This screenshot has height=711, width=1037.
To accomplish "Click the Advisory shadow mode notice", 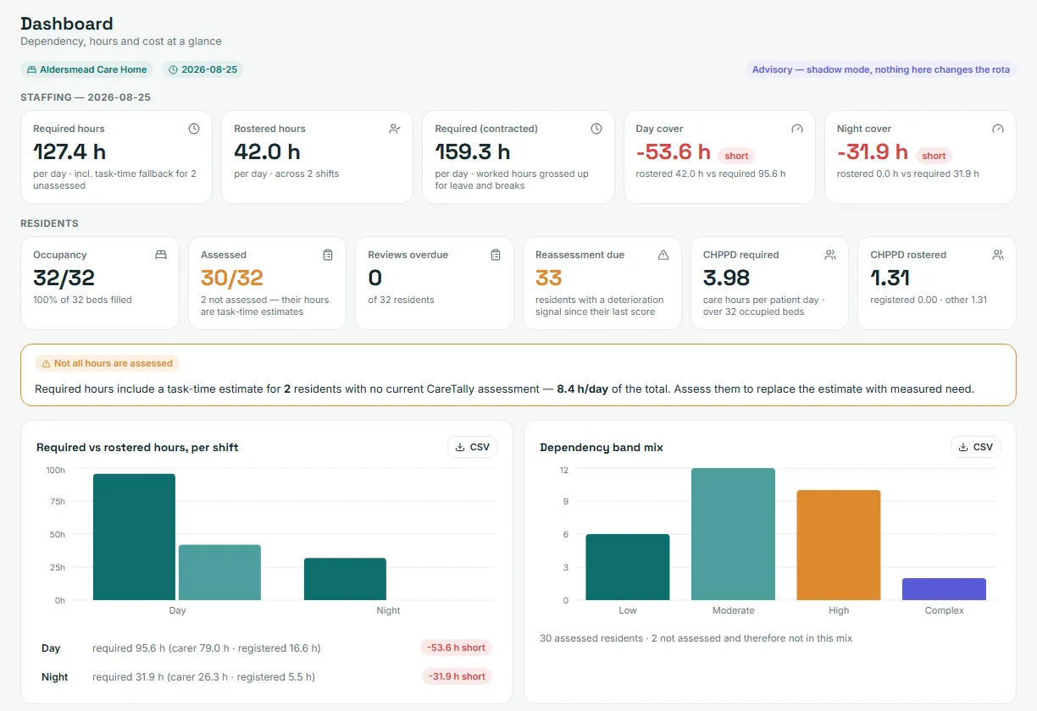I will click(881, 69).
